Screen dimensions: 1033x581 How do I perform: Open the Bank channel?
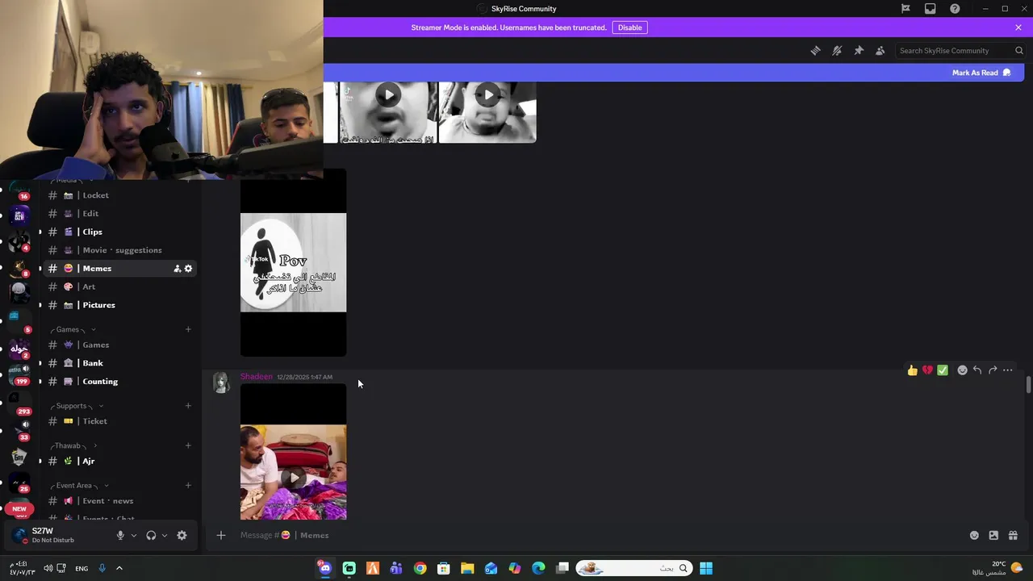tap(121, 363)
